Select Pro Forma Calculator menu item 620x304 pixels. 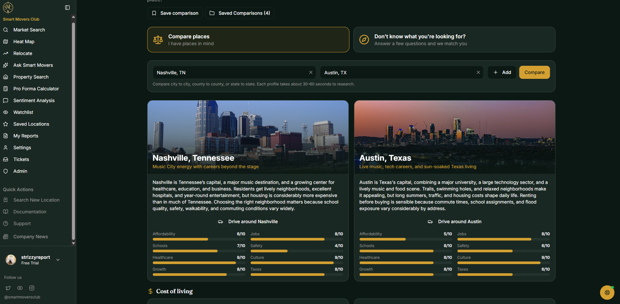(35, 89)
